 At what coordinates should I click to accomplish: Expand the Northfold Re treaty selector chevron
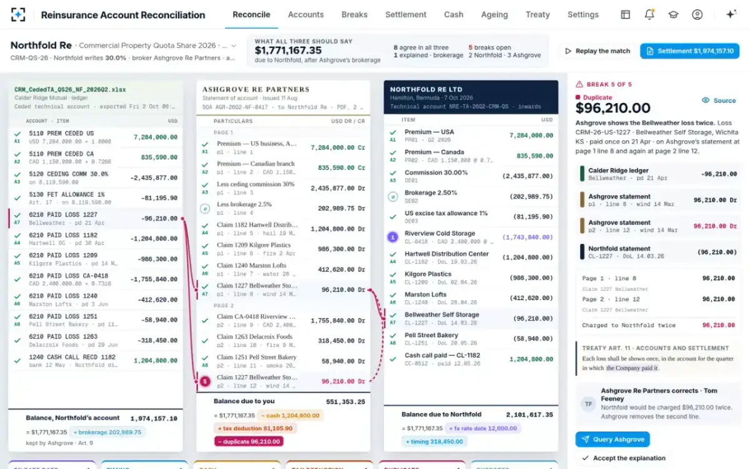click(x=234, y=46)
